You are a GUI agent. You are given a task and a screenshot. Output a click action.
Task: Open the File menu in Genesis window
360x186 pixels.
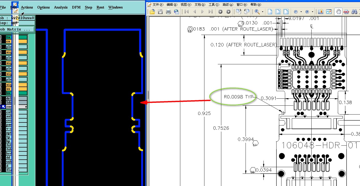[3, 7]
